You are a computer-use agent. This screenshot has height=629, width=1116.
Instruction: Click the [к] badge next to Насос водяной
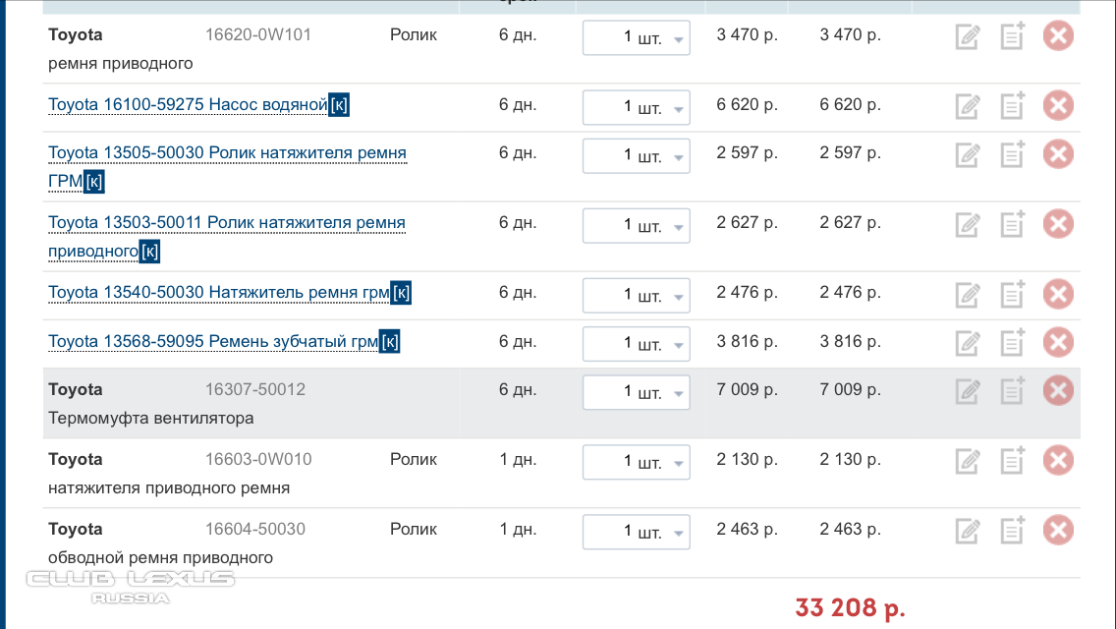(339, 105)
